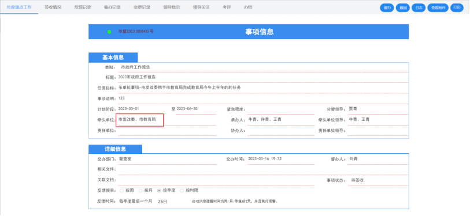Click the 牵头单位 value 市发改委、市教育局
Viewport: 470px width, 216px height.
(x=137, y=119)
